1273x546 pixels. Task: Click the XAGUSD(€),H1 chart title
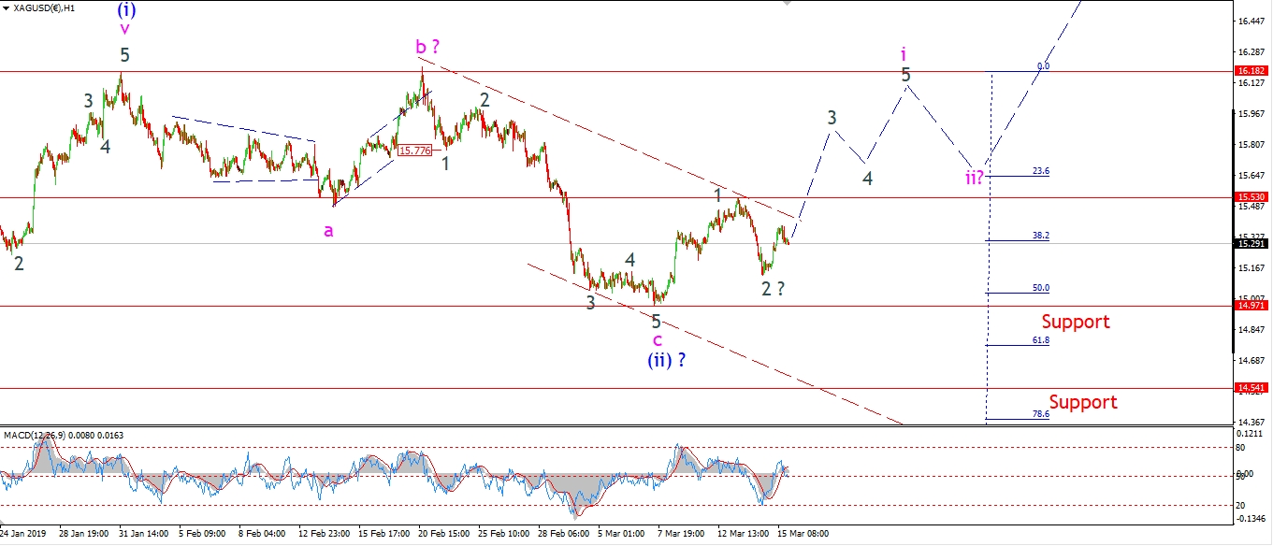(x=45, y=7)
